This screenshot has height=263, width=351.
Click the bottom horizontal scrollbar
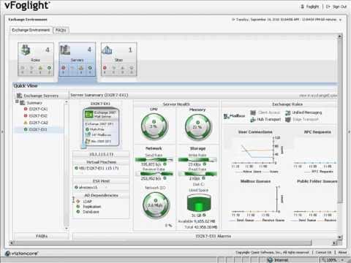tap(162, 243)
